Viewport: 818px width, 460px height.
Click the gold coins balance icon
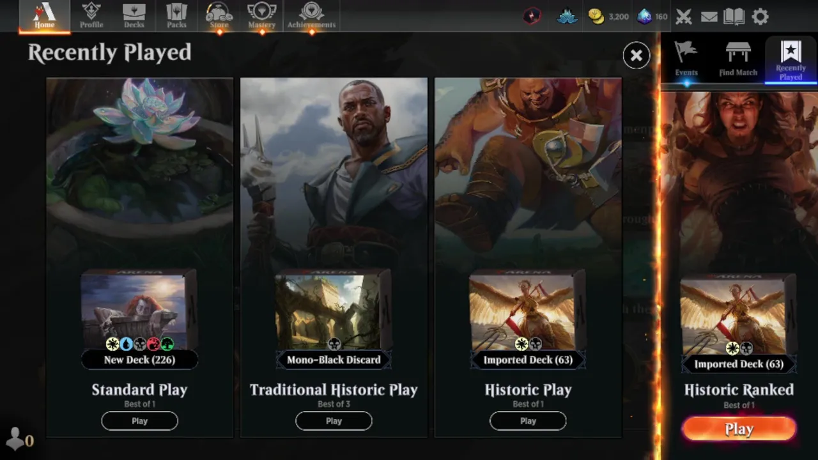[596, 17]
